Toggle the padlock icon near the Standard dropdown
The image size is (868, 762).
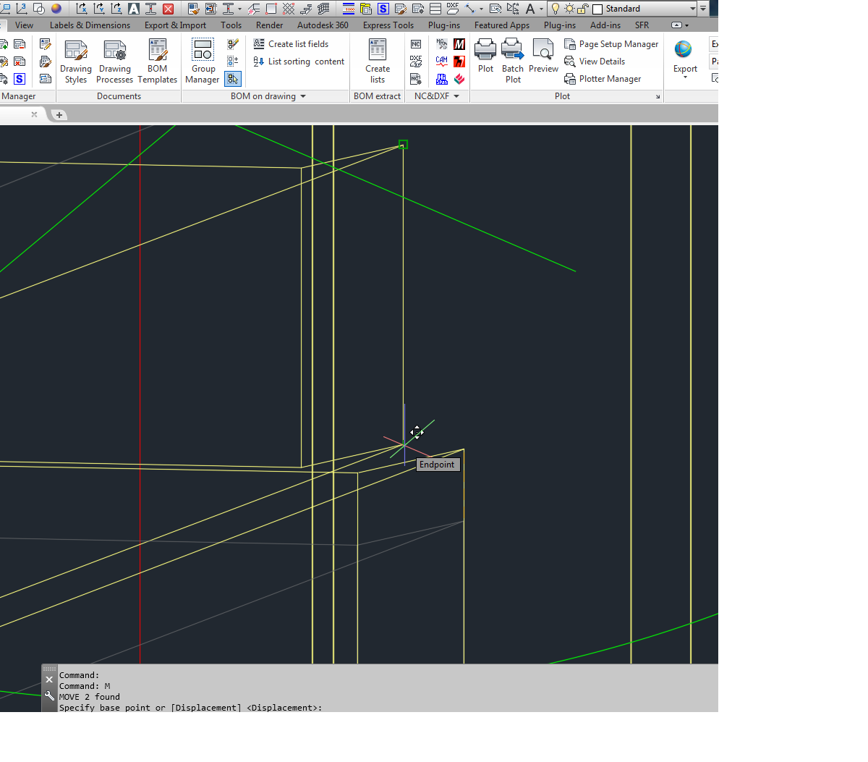pos(583,8)
